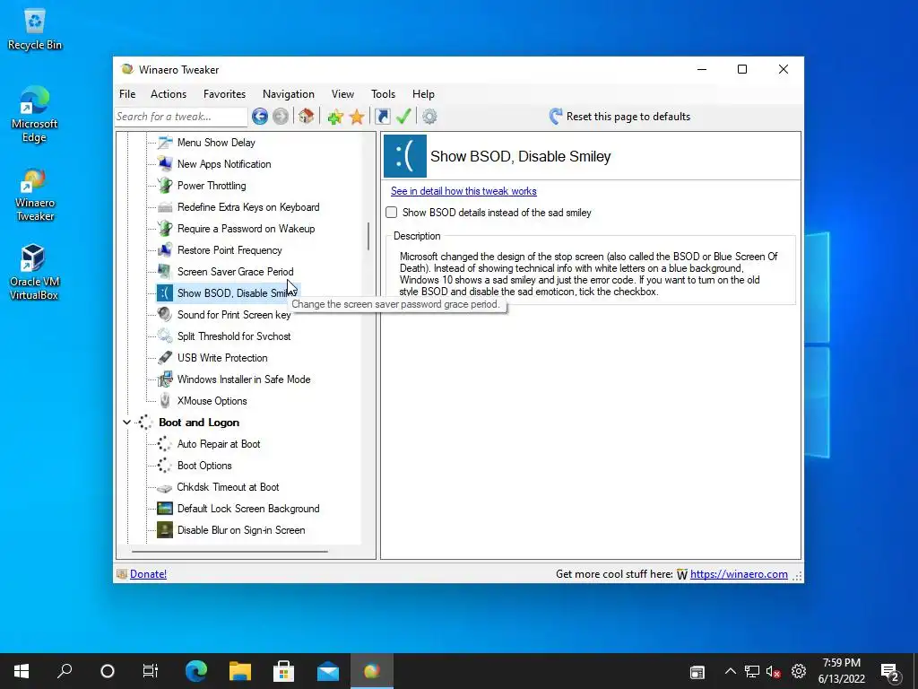Collapse the Boot and Logon tree section
Image resolution: width=918 pixels, height=689 pixels.
(126, 423)
